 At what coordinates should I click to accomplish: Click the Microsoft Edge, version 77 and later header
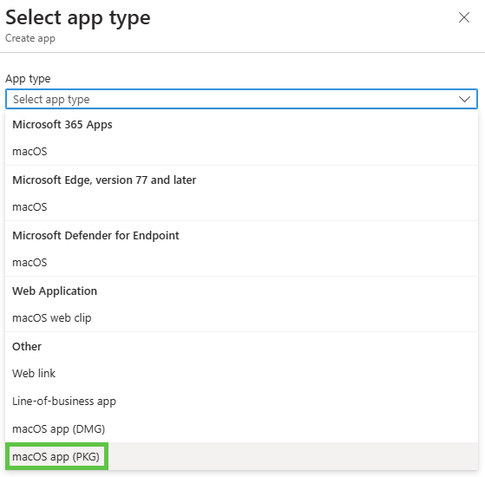coord(104,180)
